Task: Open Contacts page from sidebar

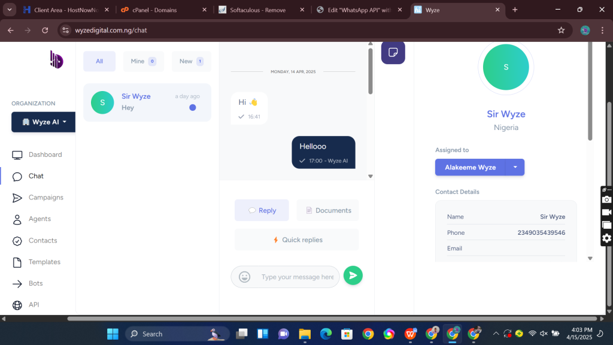Action: click(x=35, y=241)
